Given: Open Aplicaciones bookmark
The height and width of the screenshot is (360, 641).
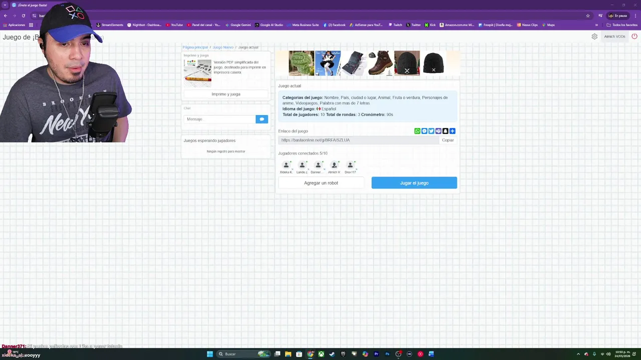Looking at the screenshot, I should pos(14,25).
